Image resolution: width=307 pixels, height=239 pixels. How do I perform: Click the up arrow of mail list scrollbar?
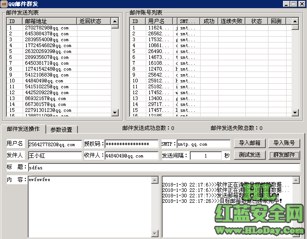tap(115, 21)
